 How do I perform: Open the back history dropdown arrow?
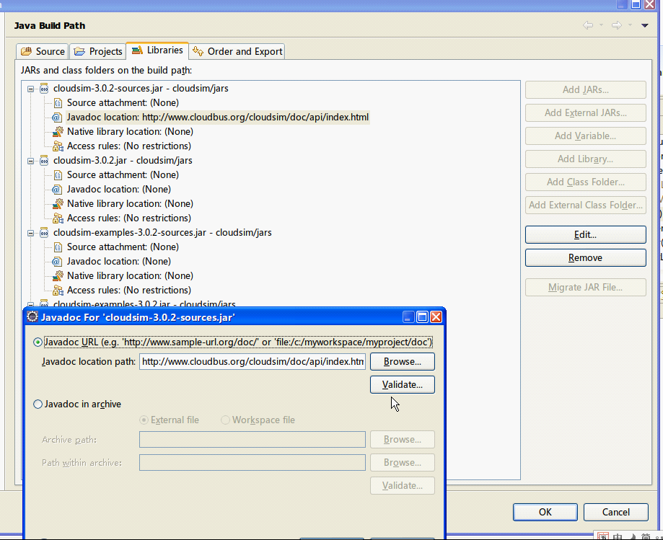[x=601, y=25]
